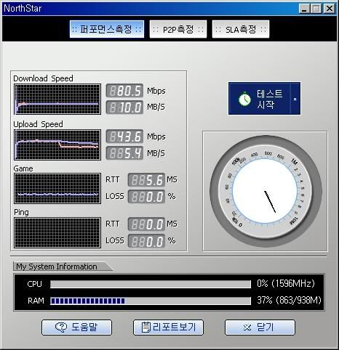Click the Game RTT 5.6 MS display
Image resolution: width=339 pixels, height=350 pixels.
click(x=146, y=180)
